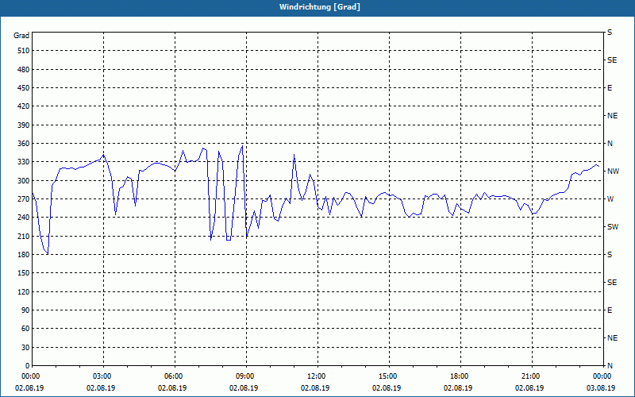Click the E compass label level with 90
The width and height of the screenshot is (635, 397).
pyautogui.click(x=610, y=310)
